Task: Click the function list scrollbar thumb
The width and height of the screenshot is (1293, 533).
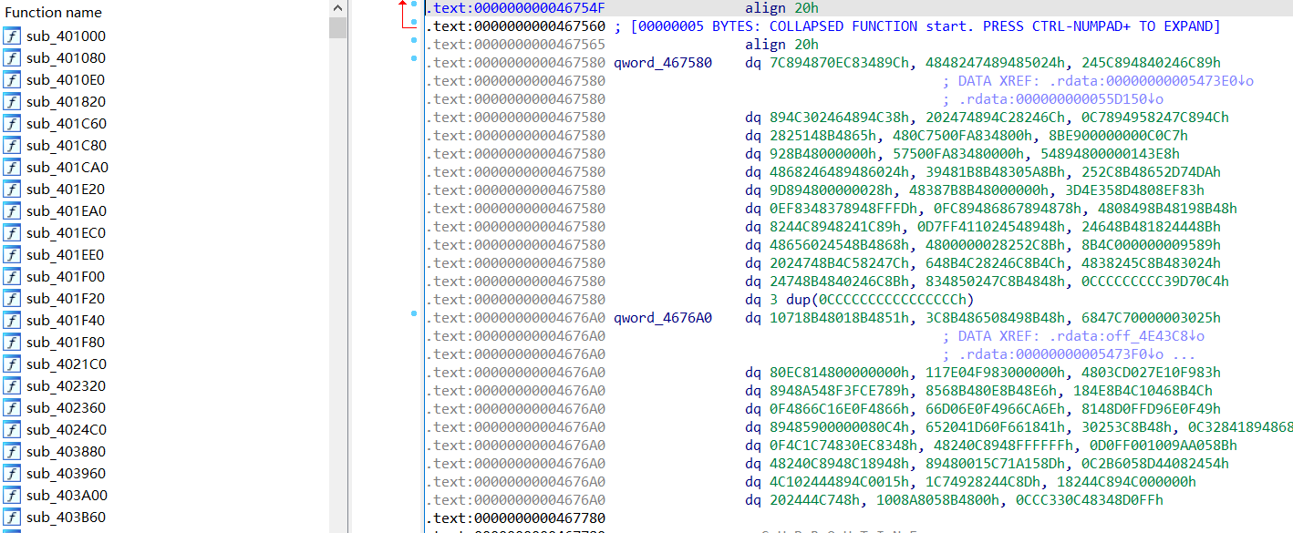Action: [338, 26]
